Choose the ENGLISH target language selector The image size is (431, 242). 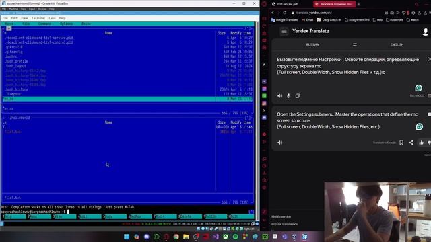click(397, 44)
